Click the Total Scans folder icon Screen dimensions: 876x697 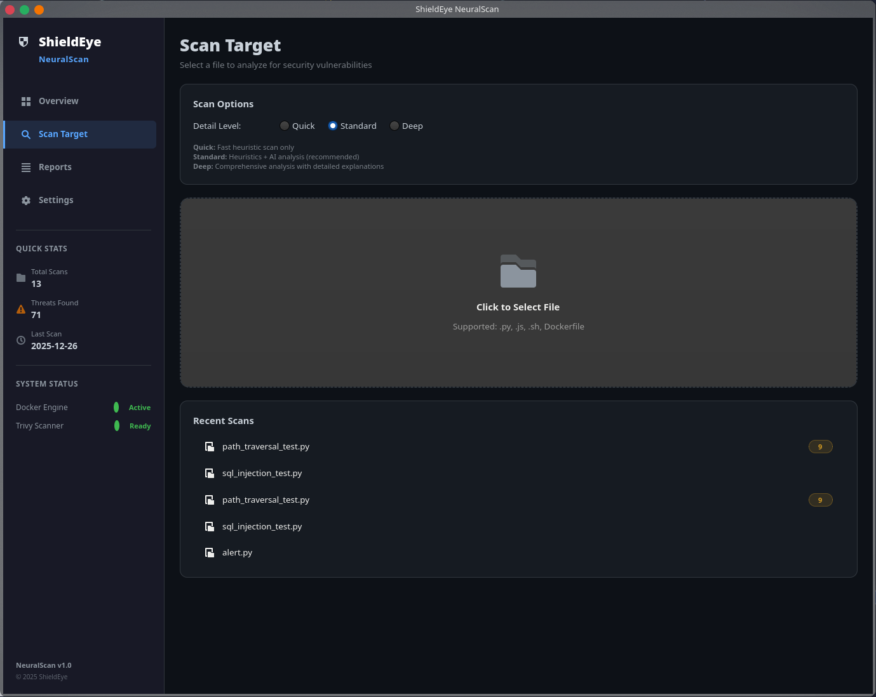click(21, 278)
